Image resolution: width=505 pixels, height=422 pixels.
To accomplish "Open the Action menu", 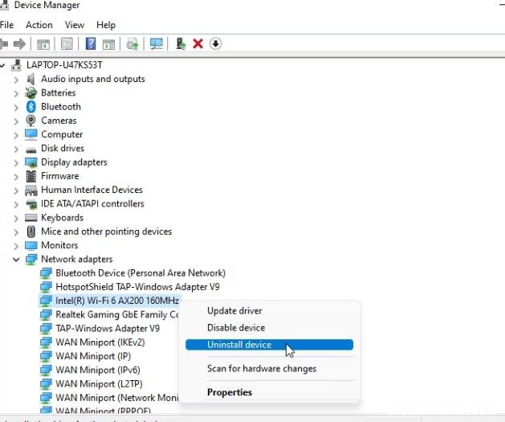I will click(x=39, y=25).
